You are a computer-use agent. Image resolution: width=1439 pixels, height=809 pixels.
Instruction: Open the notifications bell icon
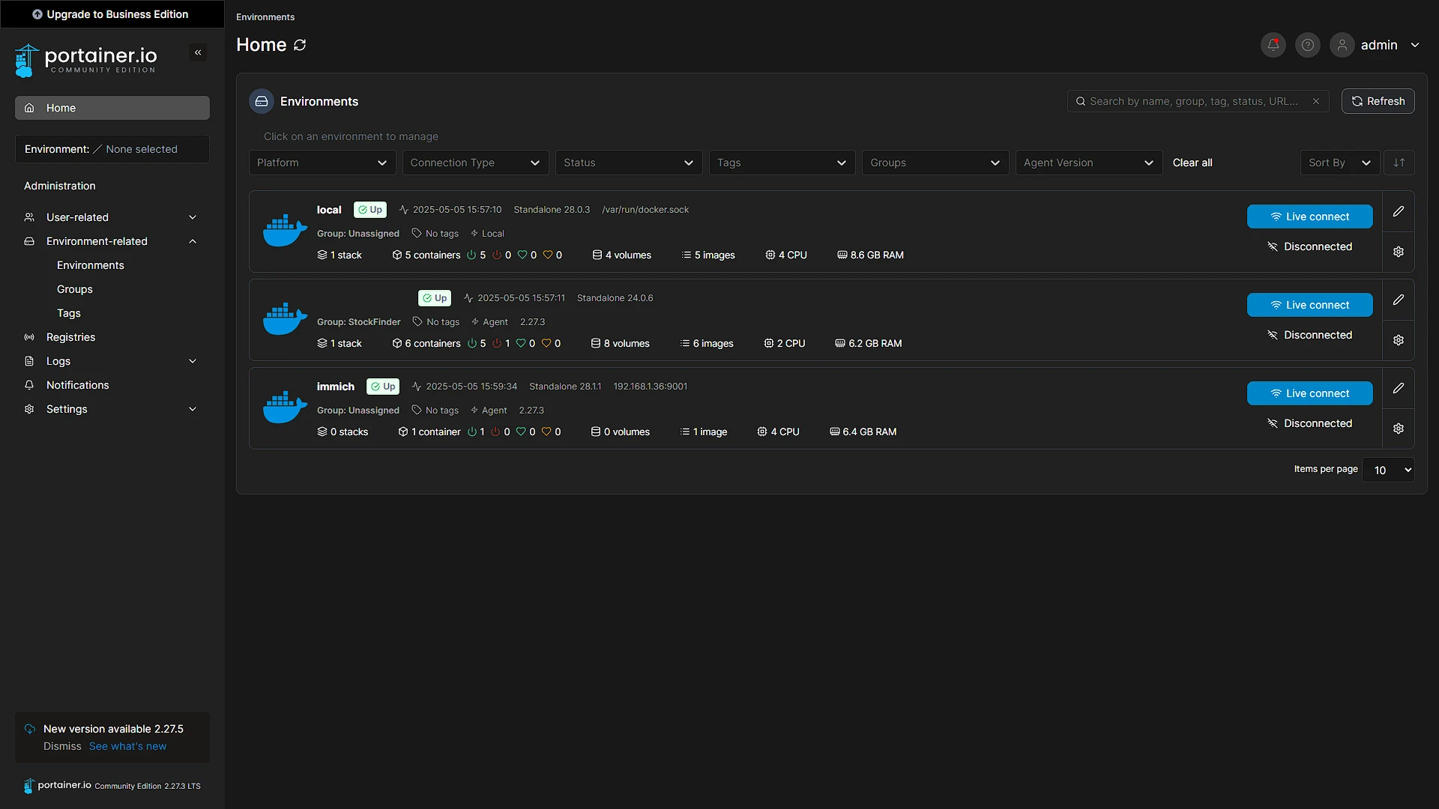click(x=1273, y=45)
